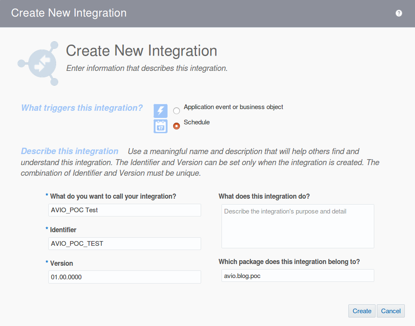
Task: Click the integration purpose description box
Action: [x=297, y=226]
